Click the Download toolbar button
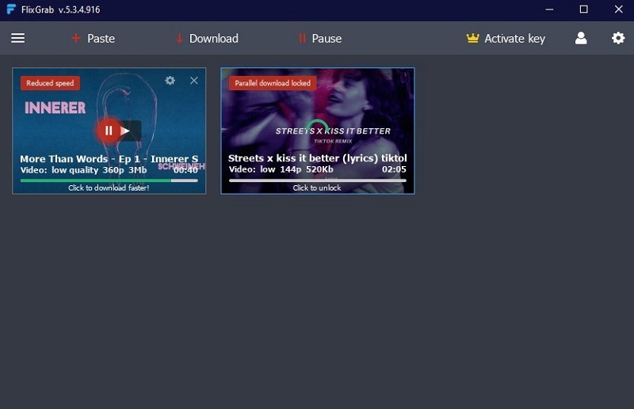 [207, 38]
